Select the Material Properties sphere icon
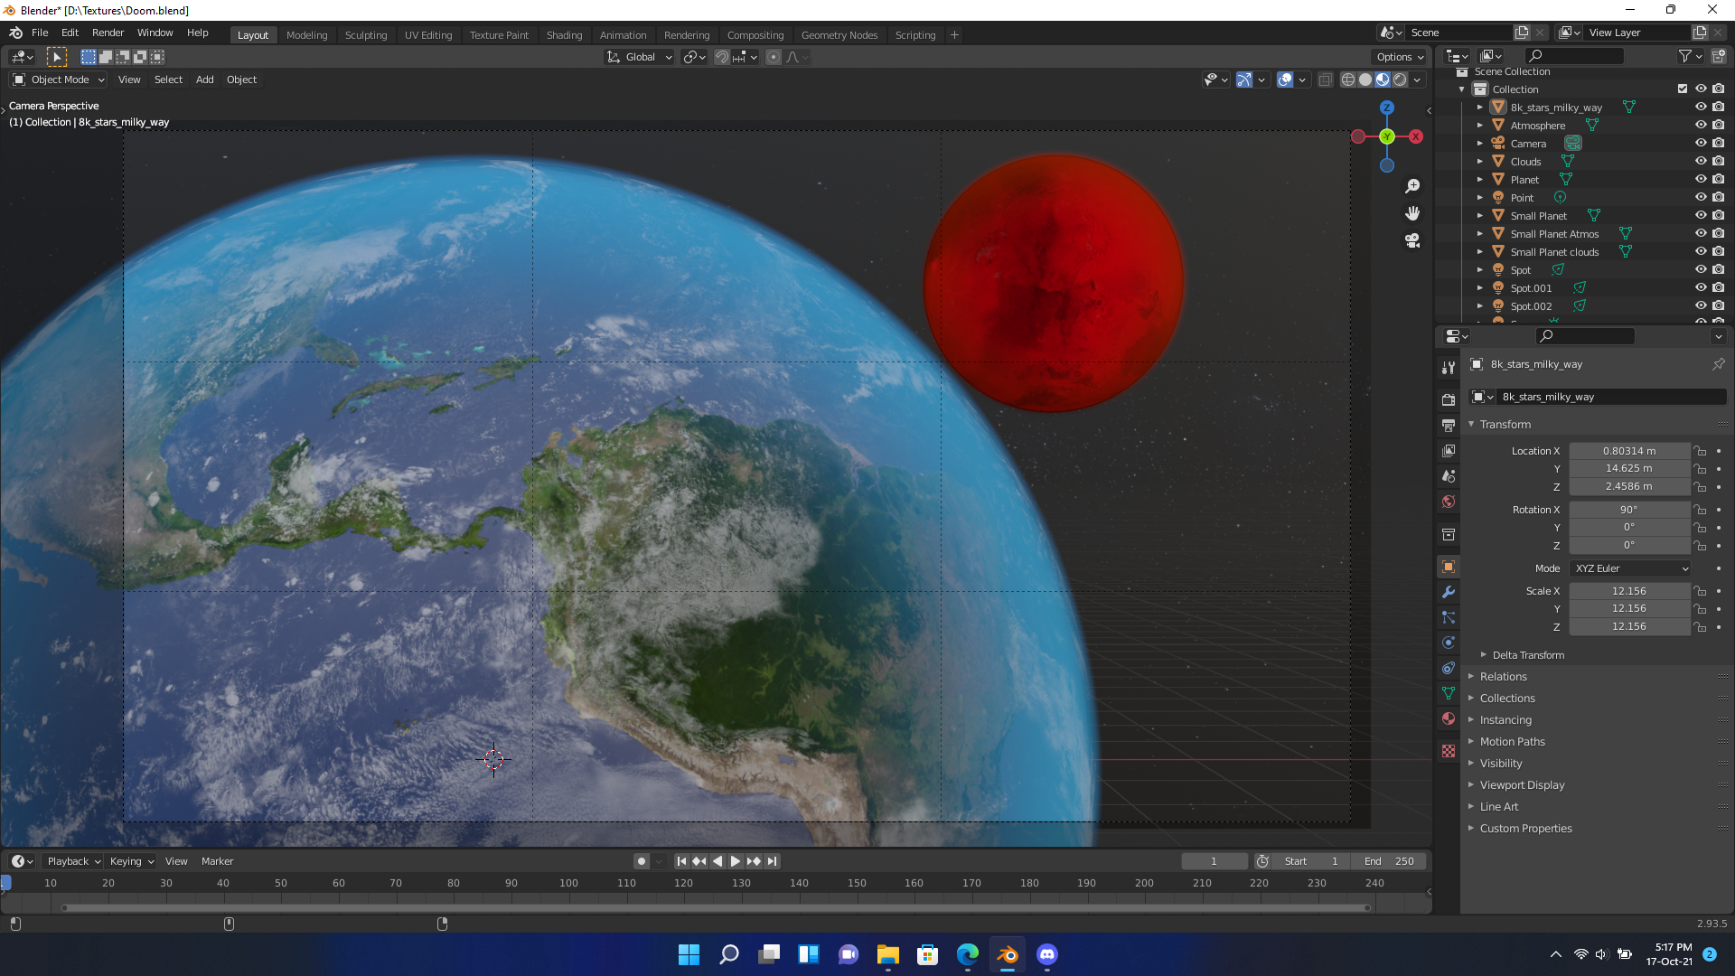Image resolution: width=1735 pixels, height=976 pixels. click(1449, 718)
